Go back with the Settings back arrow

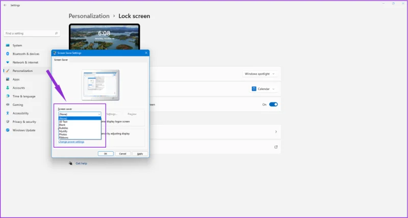[5, 5]
